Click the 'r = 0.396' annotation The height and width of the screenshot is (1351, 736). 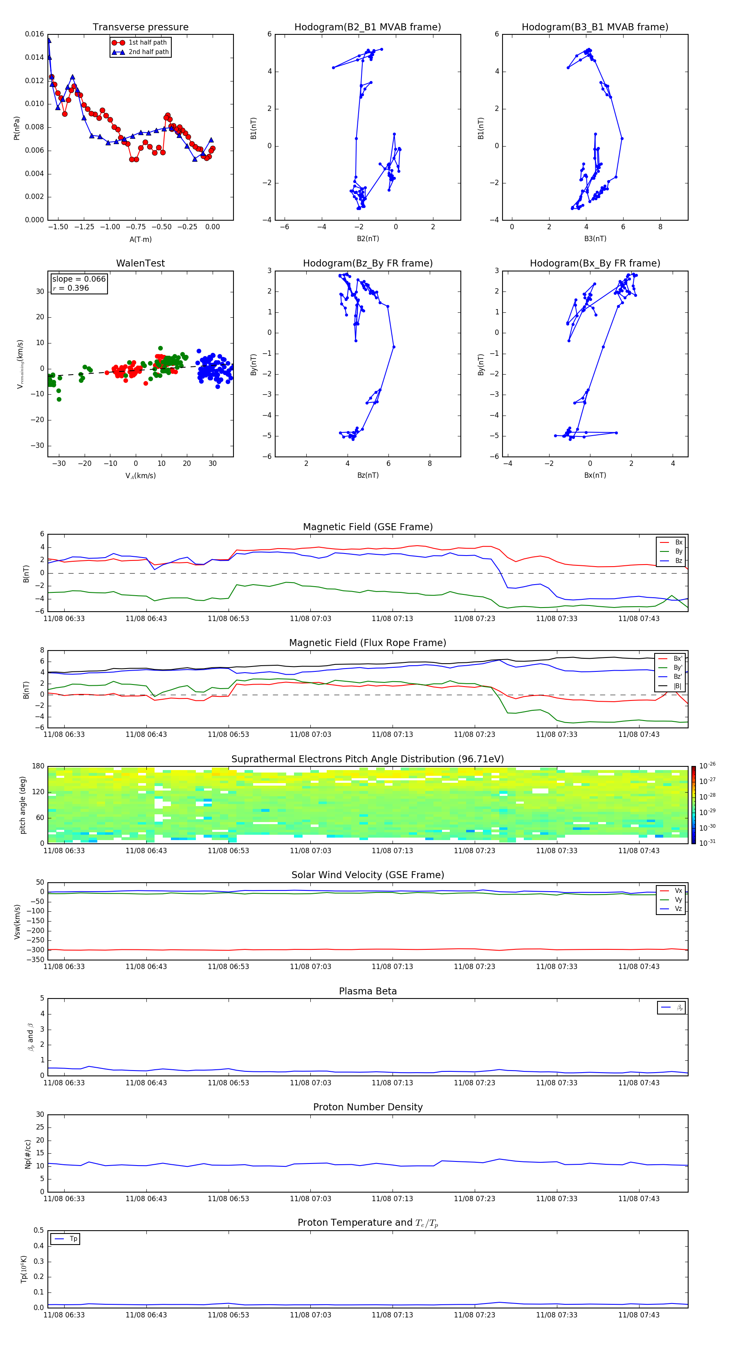click(x=71, y=288)
